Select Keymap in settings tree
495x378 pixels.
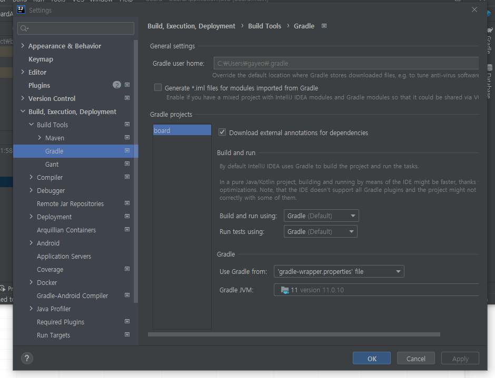point(41,59)
